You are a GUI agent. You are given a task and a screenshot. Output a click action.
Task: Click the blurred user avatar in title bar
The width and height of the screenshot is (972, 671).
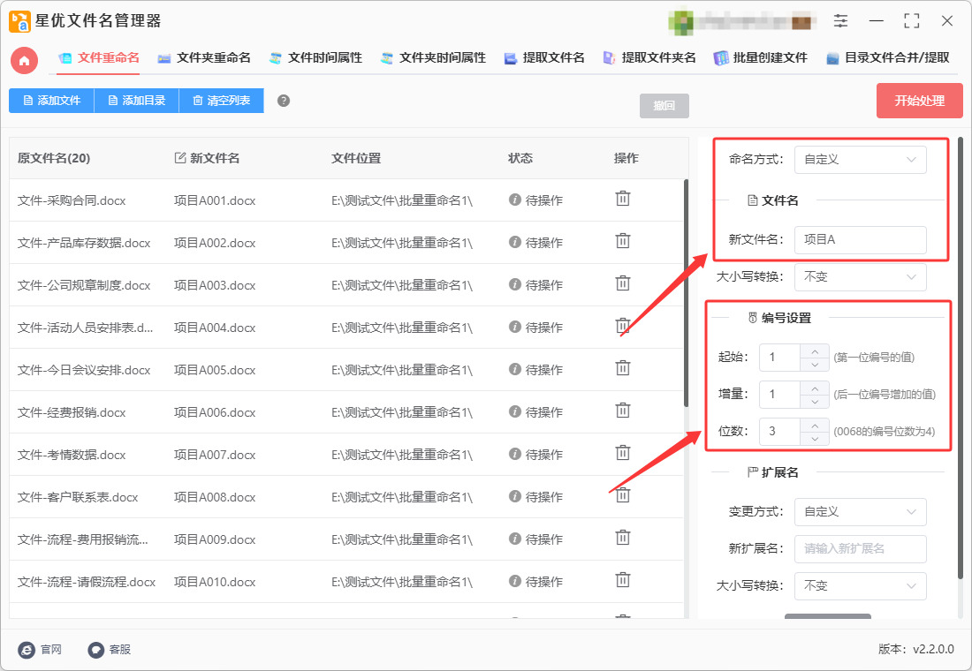[x=680, y=22]
